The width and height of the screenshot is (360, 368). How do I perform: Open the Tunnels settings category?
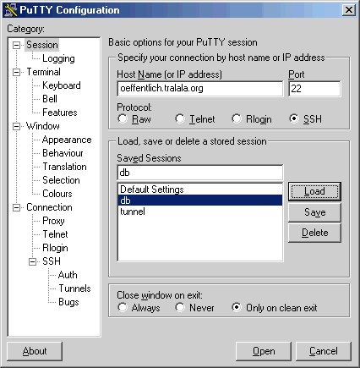coord(74,288)
